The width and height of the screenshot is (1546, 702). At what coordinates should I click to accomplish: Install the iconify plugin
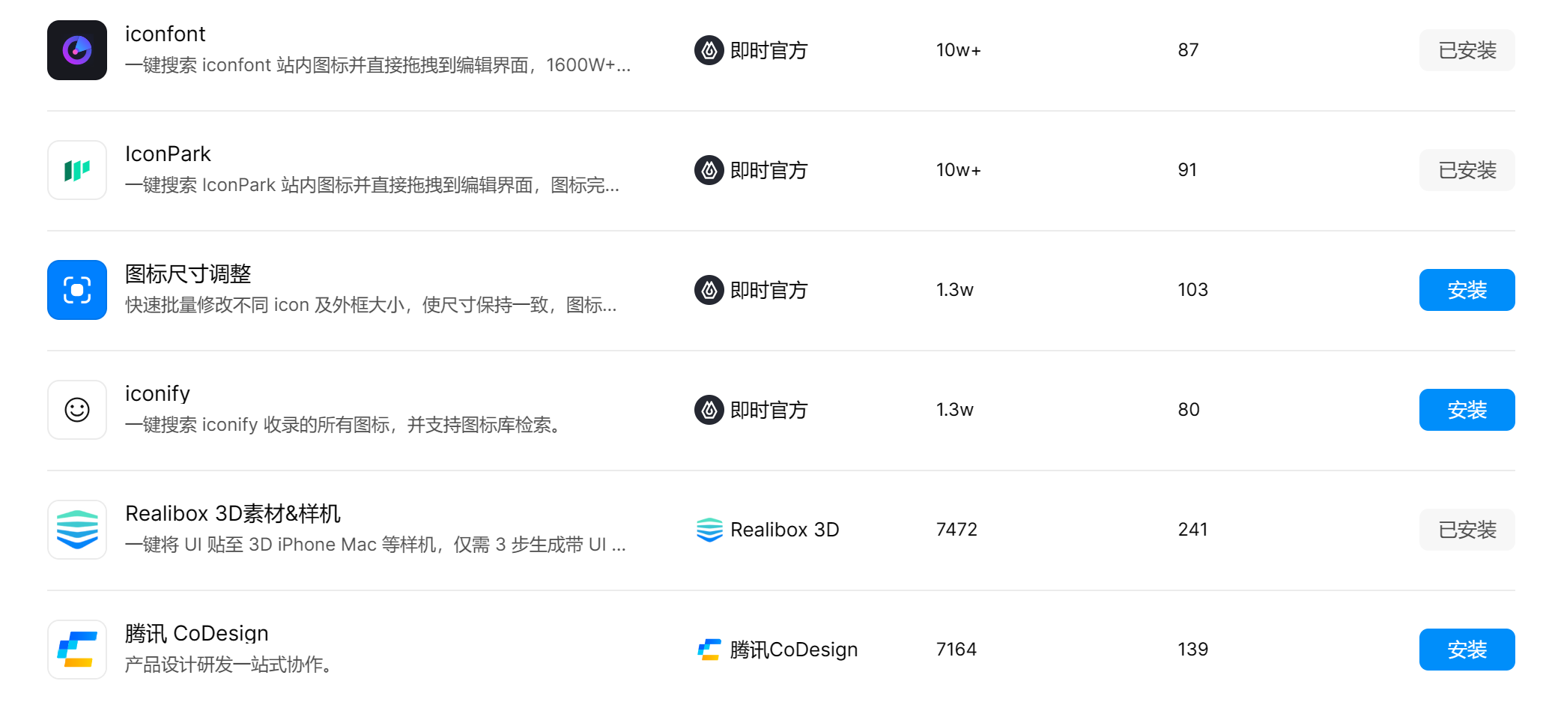pos(1467,410)
